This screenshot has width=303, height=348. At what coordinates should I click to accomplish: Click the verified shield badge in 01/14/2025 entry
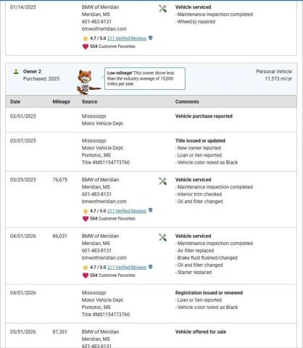click(150, 38)
